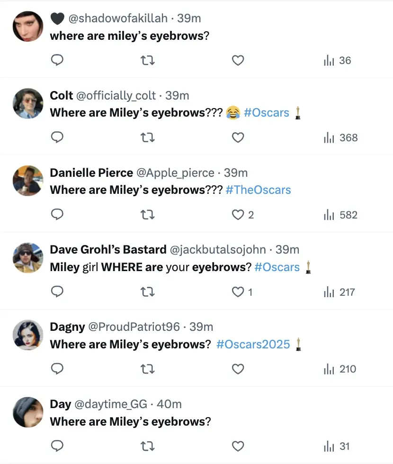Click the #Oscars hashtag in Colt's tweet
Image resolution: width=393 pixels, height=464 pixels.
point(266,113)
